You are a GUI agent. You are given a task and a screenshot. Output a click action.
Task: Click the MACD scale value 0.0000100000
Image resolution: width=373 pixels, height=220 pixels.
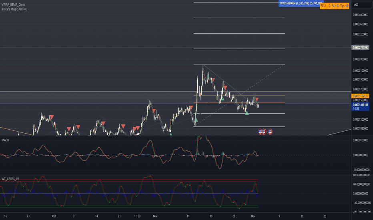click(x=361, y=140)
